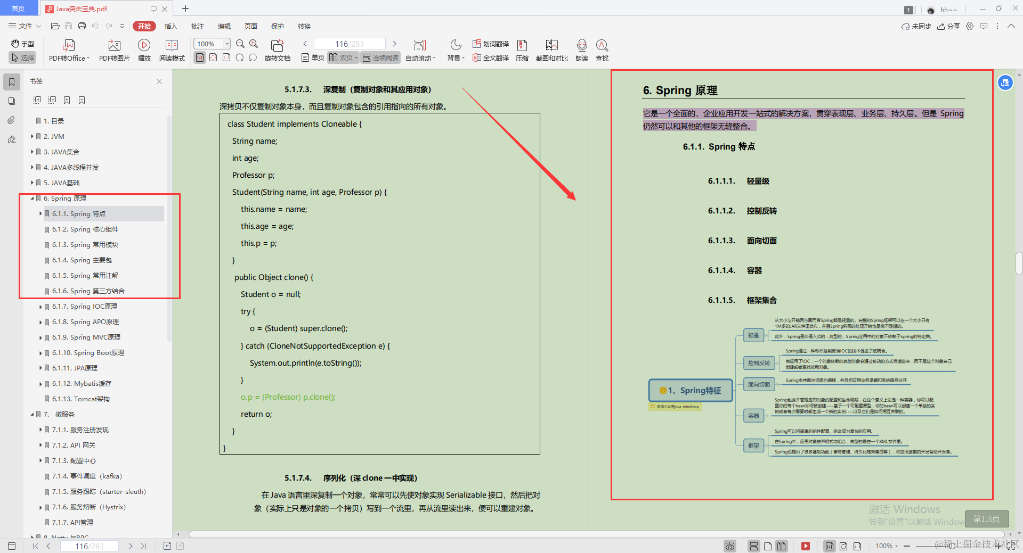This screenshot has width=1023, height=553.
Task: Click the 全文翻译 full-text translate icon
Action: [x=490, y=57]
